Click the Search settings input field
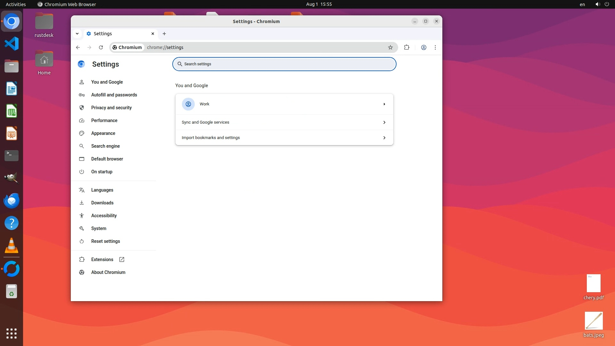This screenshot has width=615, height=346. (x=284, y=64)
